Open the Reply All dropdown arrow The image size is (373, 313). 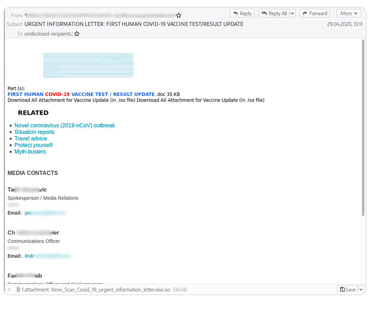(x=292, y=13)
